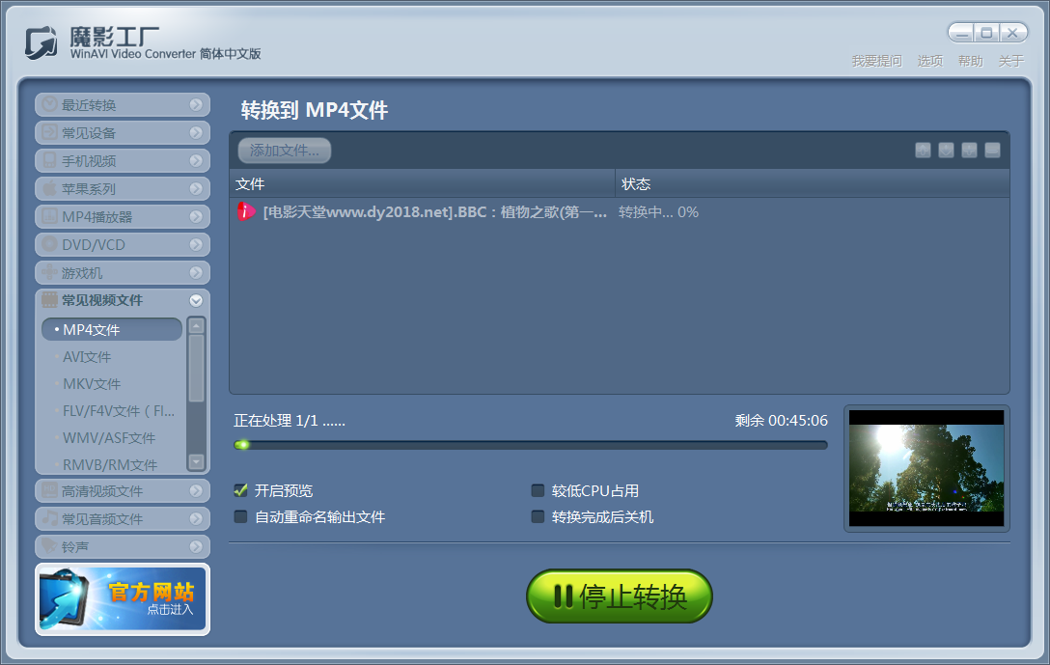Click the 转换中... 0% status text
The width and height of the screenshot is (1050, 665).
[658, 212]
